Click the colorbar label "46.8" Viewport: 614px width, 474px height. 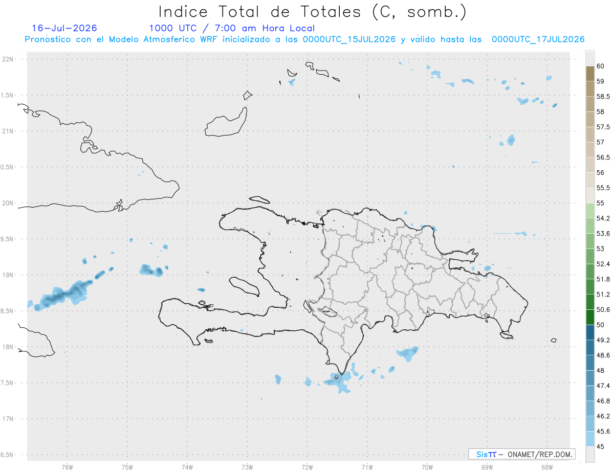tap(603, 401)
